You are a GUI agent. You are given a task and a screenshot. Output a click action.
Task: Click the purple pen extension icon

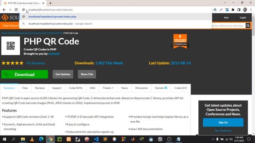coord(221,10)
